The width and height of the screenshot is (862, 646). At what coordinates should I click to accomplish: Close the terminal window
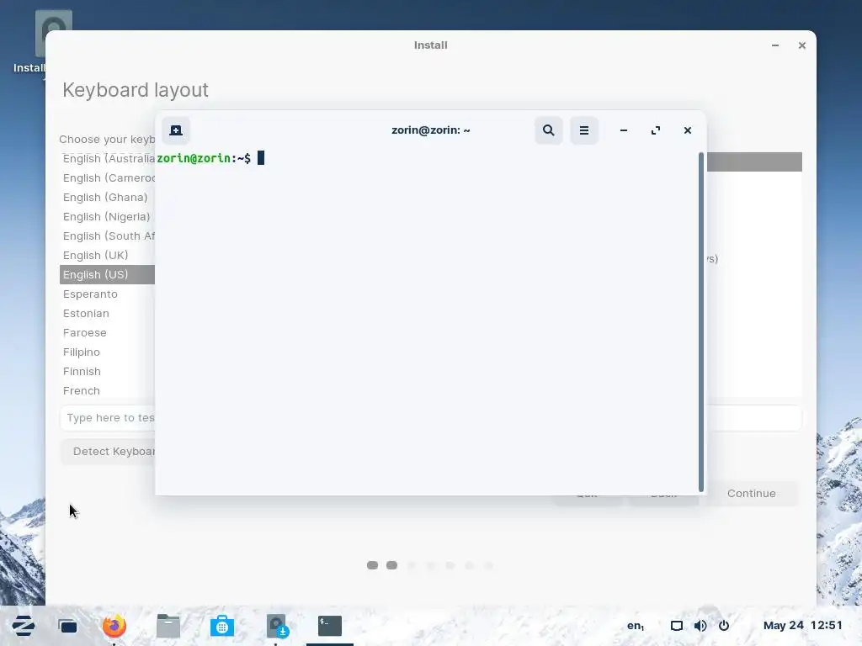pos(687,130)
